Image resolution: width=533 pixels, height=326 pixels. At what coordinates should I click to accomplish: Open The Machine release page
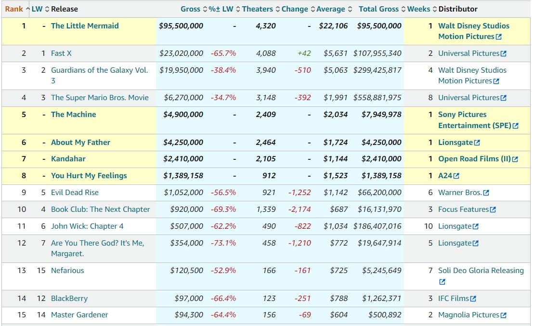pos(73,115)
